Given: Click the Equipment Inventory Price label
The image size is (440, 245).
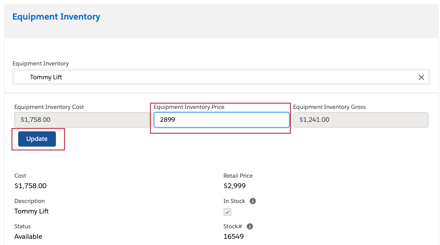Looking at the screenshot, I should (189, 107).
